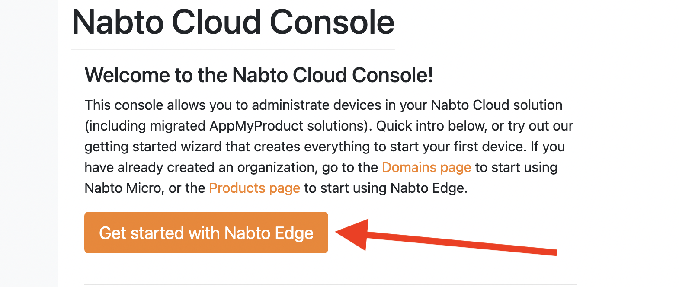The height and width of the screenshot is (287, 679).
Task: Click the gray sidebar strip on the left
Action: point(29,143)
